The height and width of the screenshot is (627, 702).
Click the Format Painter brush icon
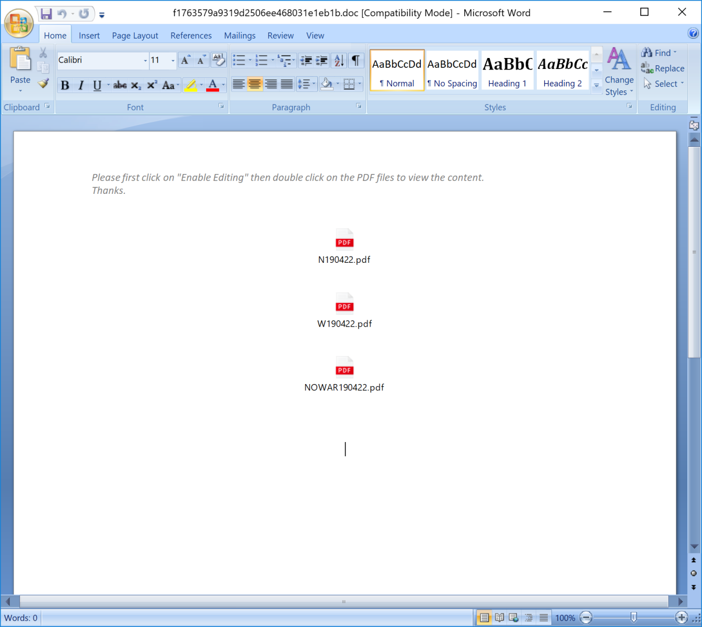[x=43, y=84]
